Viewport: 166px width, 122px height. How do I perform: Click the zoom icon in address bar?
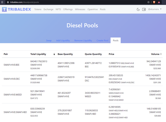(x=148, y=2)
